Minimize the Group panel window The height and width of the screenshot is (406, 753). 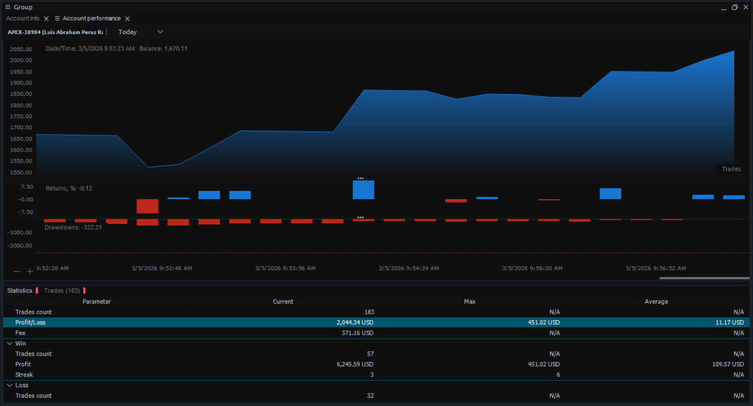[723, 7]
